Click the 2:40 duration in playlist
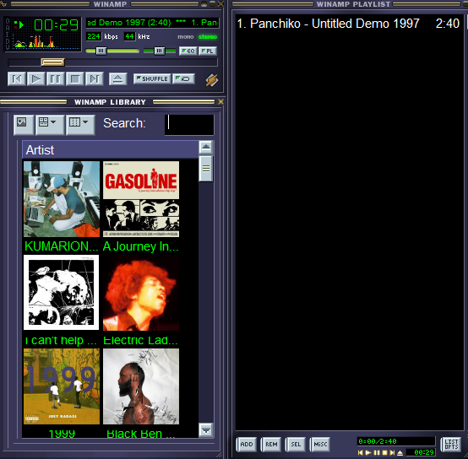Viewport: 468px width, 459px height. (448, 24)
